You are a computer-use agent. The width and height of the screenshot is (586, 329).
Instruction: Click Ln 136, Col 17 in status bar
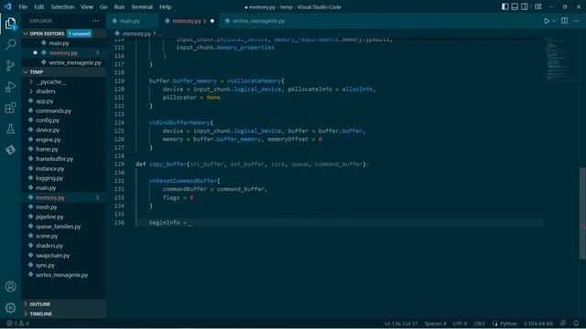(x=401, y=324)
